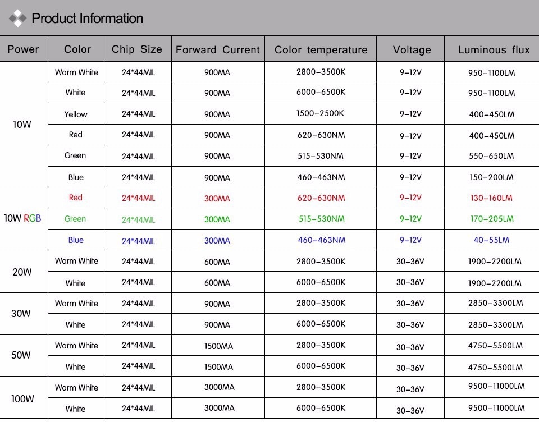Viewport: 539px width, 422px height.
Task: Select the Power column header
Action: (24, 49)
